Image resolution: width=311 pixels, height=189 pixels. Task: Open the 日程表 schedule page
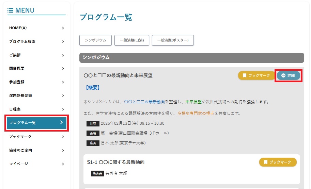click(x=15, y=109)
